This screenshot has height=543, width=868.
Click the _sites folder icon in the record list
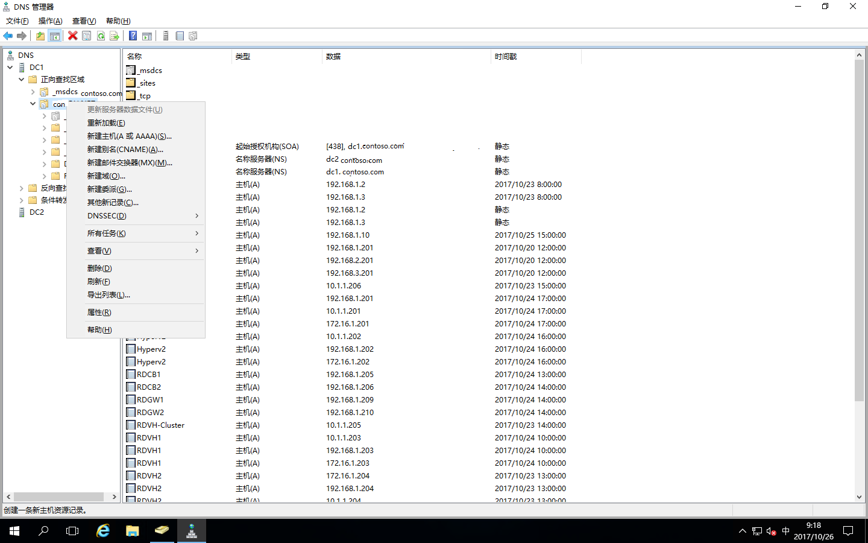tap(131, 83)
